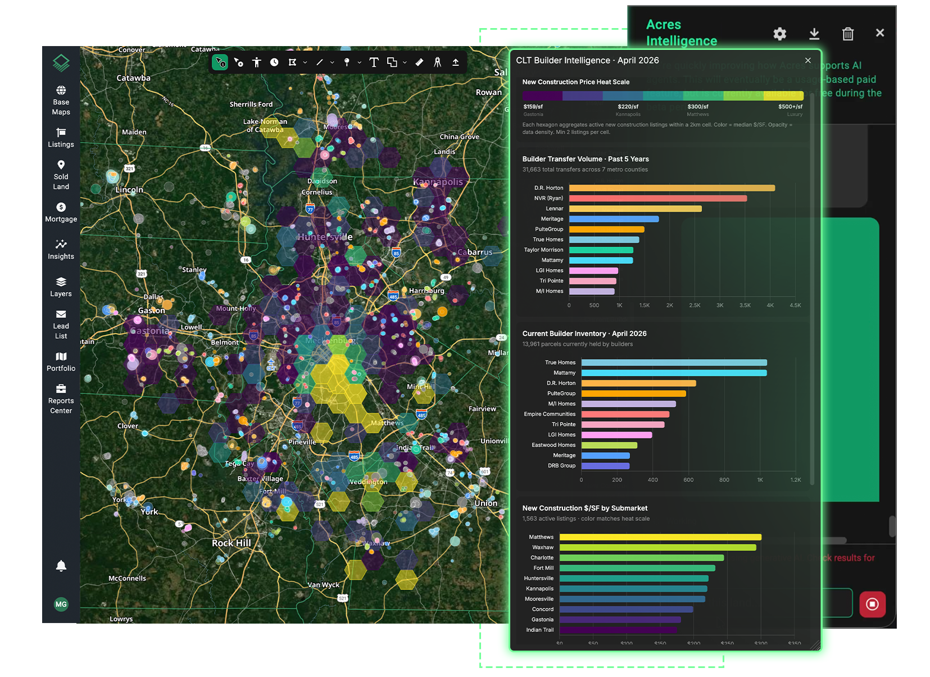930x677 pixels.
Task: Close the CLT Builder Intelligence panel
Action: 807,60
